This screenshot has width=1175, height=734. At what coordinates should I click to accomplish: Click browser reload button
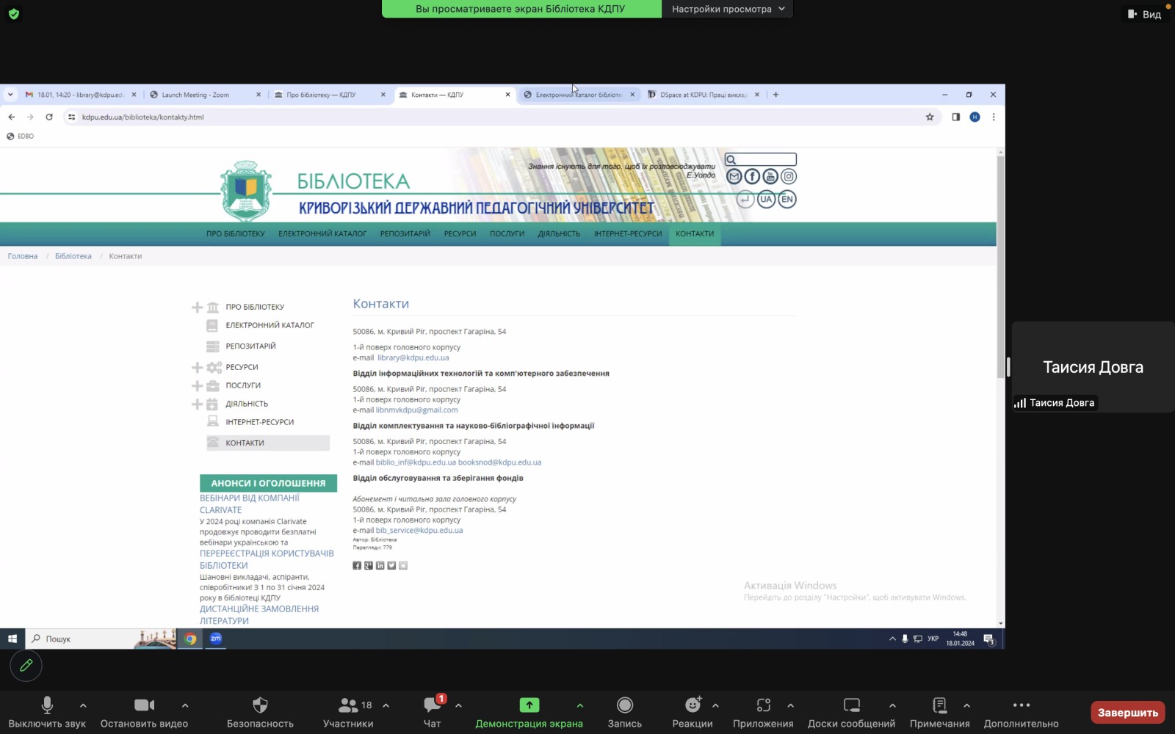[49, 117]
